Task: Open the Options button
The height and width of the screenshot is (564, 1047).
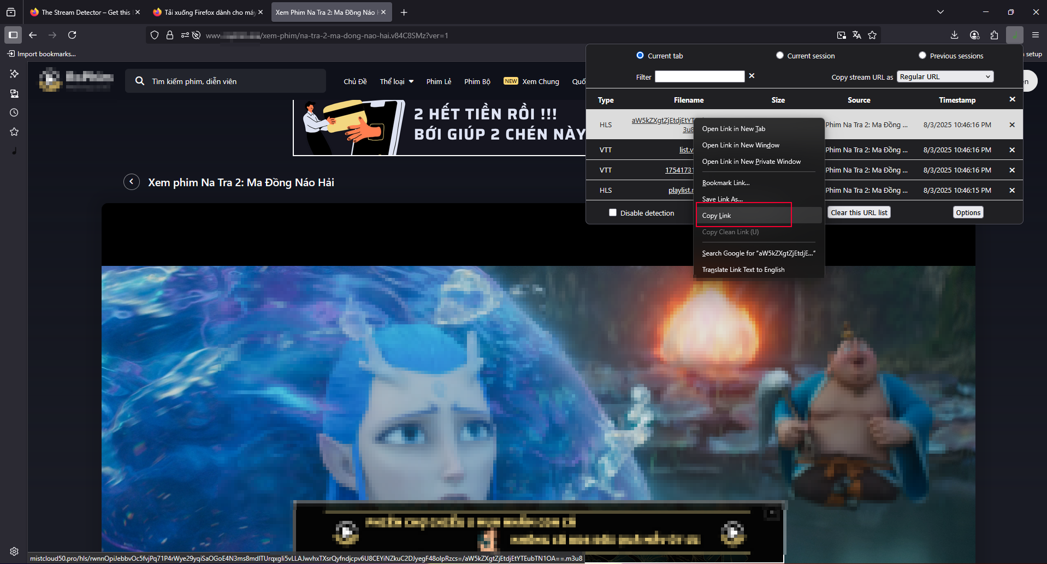Action: click(968, 212)
